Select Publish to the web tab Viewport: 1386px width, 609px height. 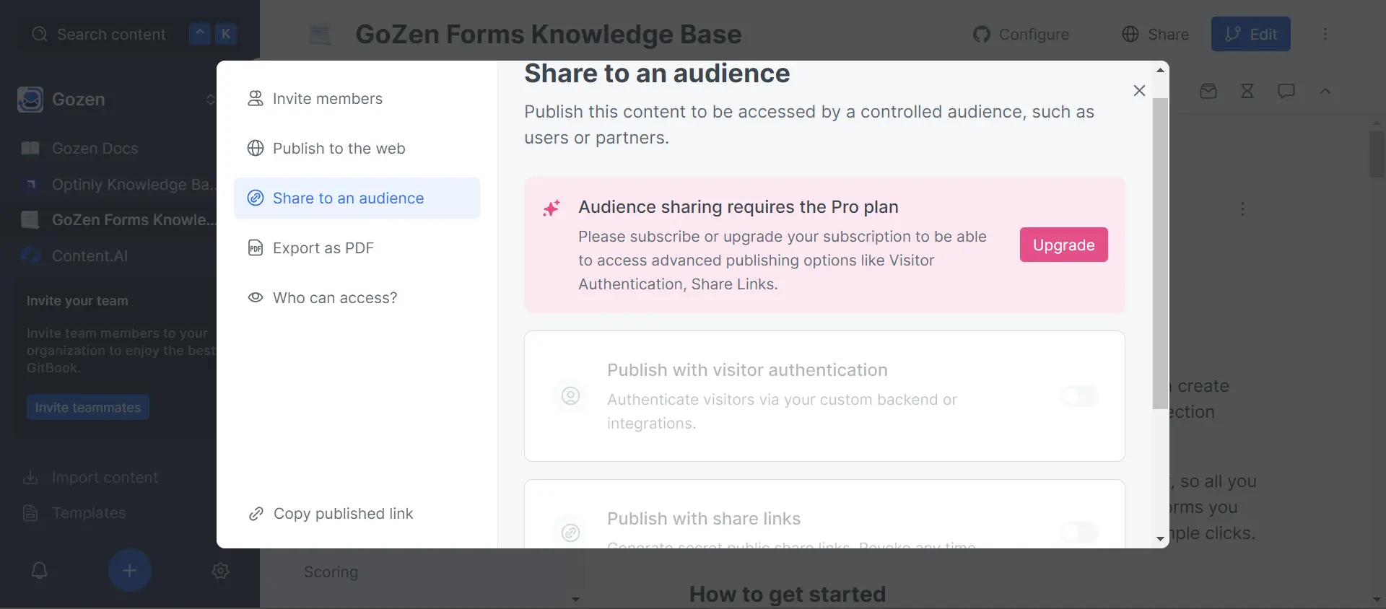(357, 149)
